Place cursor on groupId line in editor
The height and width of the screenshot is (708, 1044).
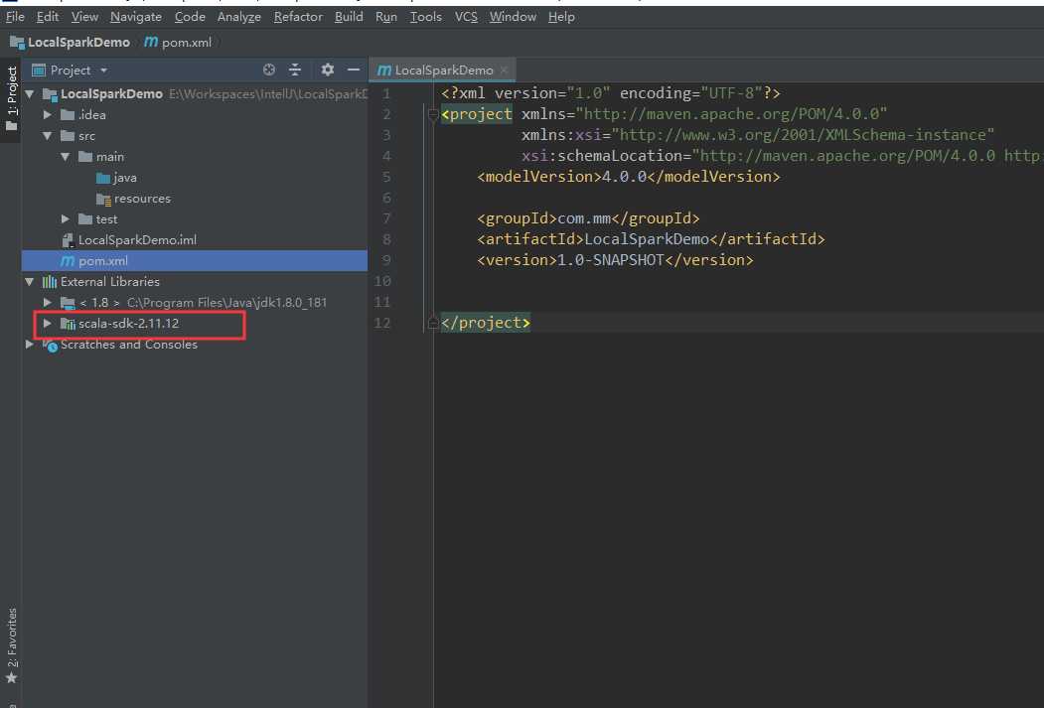[588, 218]
